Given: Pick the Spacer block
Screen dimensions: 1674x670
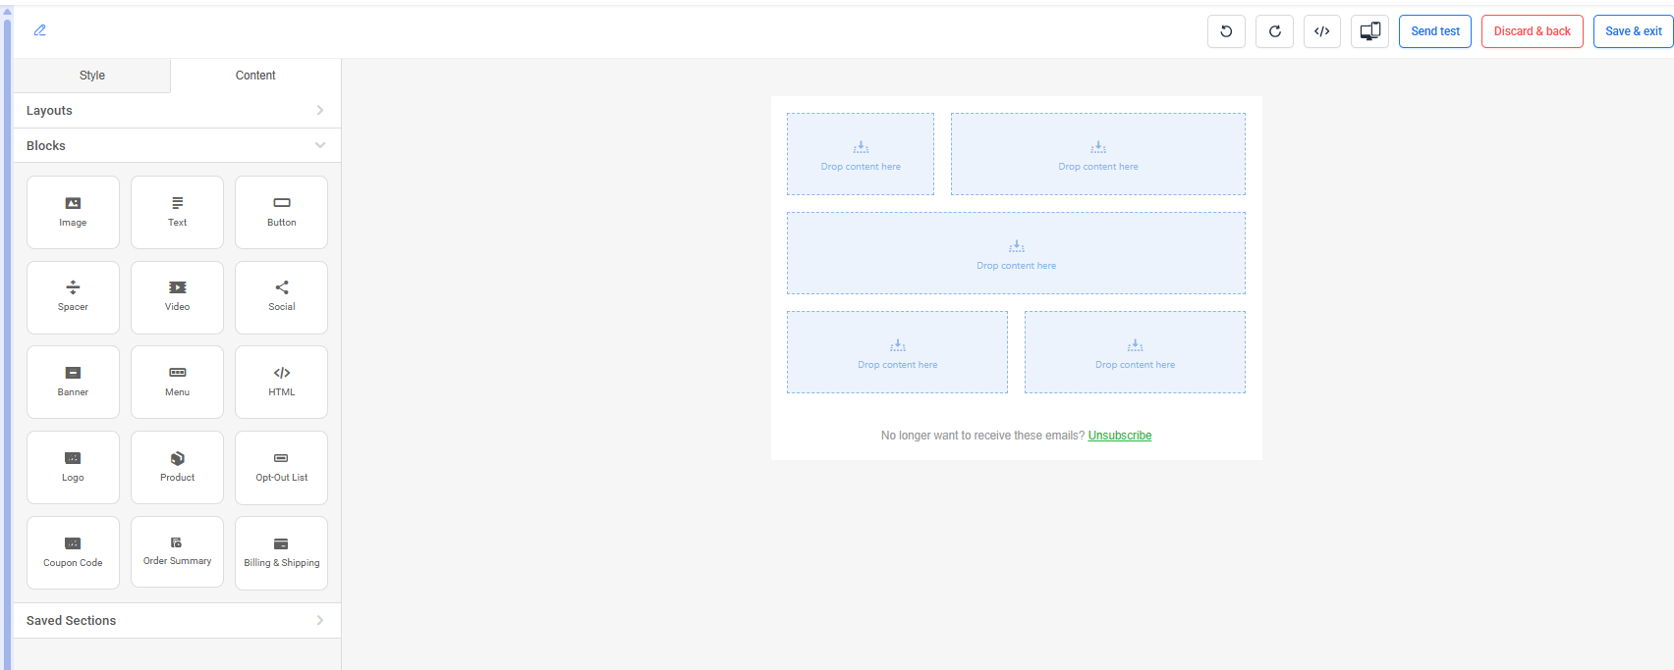Looking at the screenshot, I should (73, 297).
